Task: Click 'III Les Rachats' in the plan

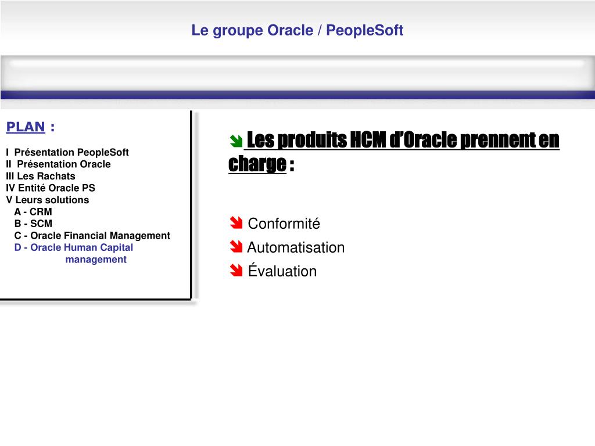Action: pyautogui.click(x=40, y=176)
